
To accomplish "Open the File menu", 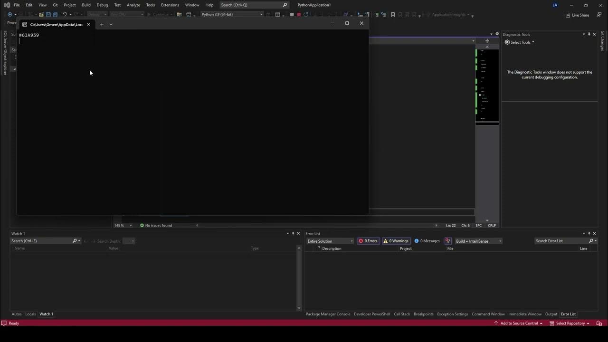I will coord(17,5).
